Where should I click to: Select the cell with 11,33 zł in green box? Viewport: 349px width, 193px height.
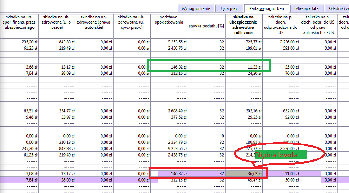click(244, 67)
